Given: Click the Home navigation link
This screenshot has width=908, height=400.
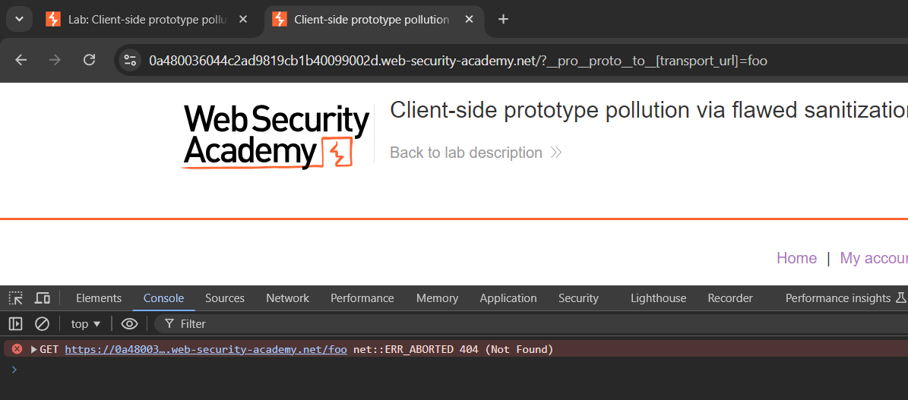Looking at the screenshot, I should tap(796, 258).
